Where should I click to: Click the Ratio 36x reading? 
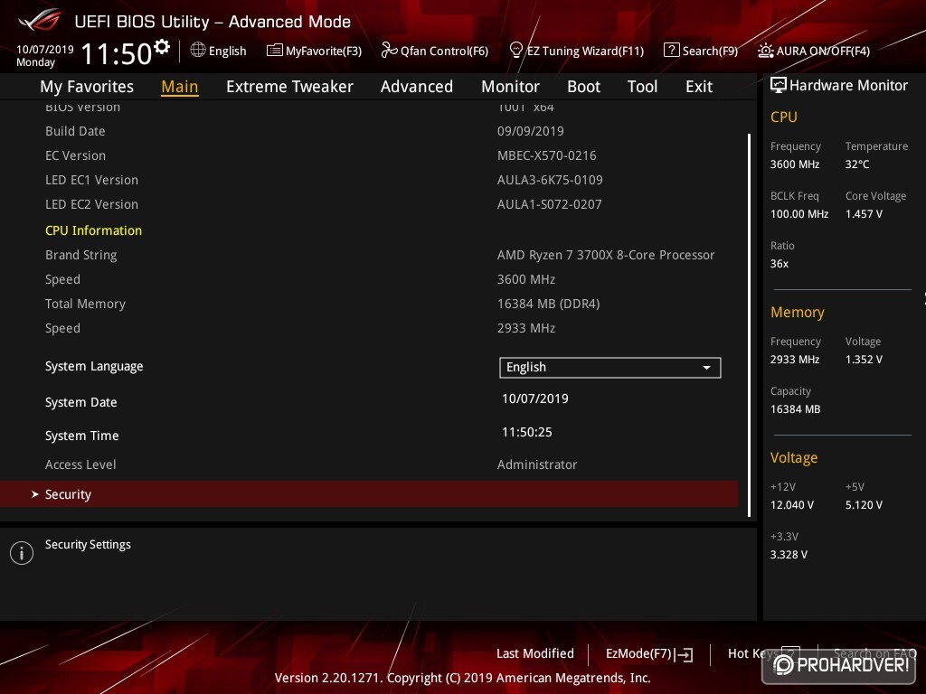pyautogui.click(x=779, y=264)
